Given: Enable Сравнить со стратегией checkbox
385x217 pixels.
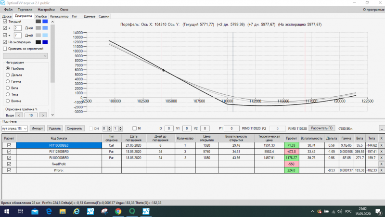Looking at the screenshot, I should coord(5,49).
